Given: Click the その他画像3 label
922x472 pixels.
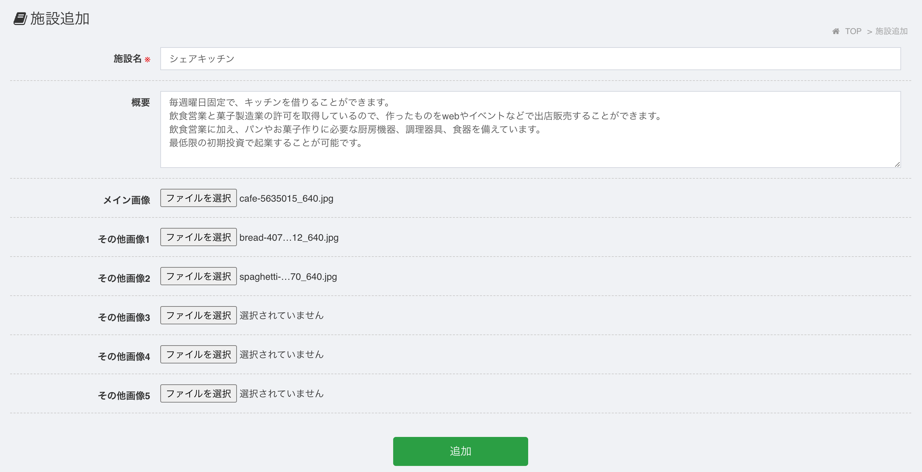Looking at the screenshot, I should pyautogui.click(x=124, y=318).
